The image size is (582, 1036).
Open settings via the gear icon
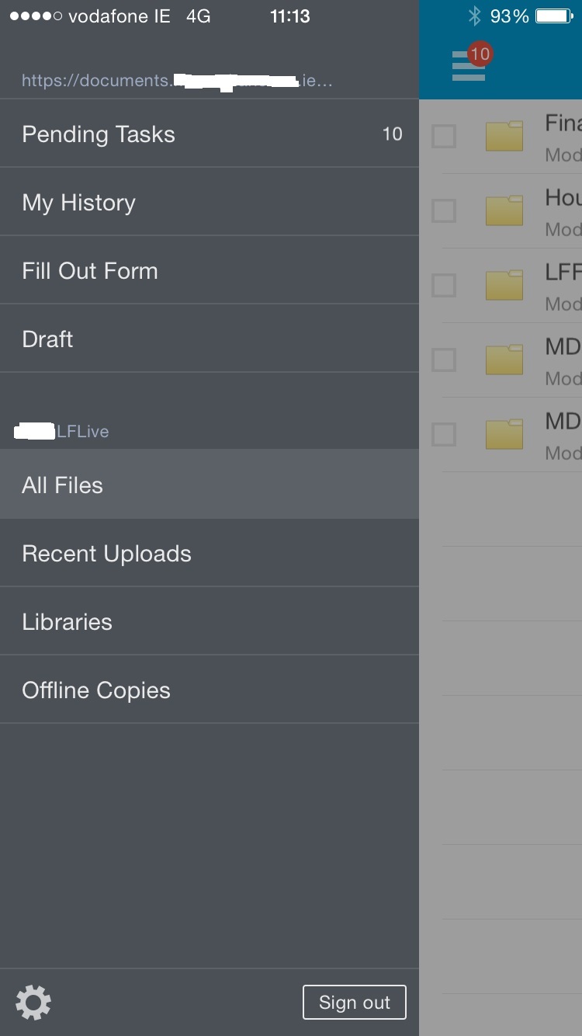point(33,1002)
